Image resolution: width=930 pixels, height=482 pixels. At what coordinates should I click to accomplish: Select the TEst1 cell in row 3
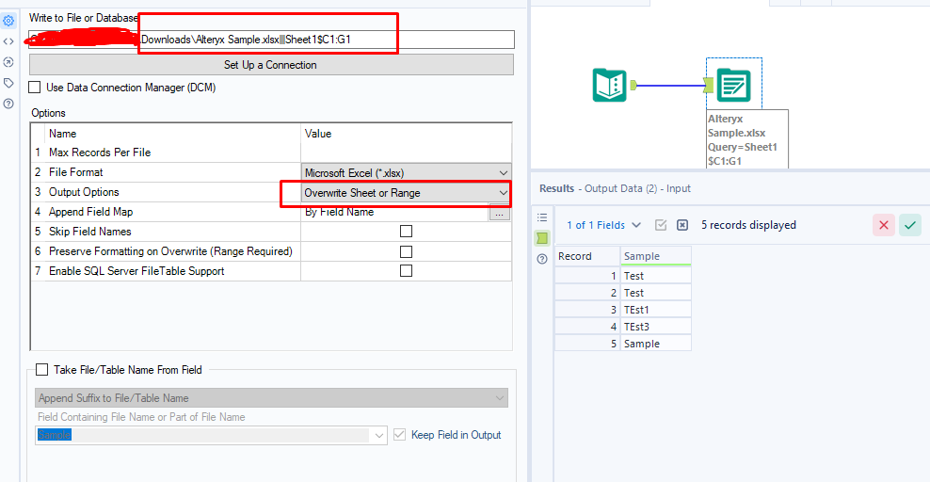point(655,310)
